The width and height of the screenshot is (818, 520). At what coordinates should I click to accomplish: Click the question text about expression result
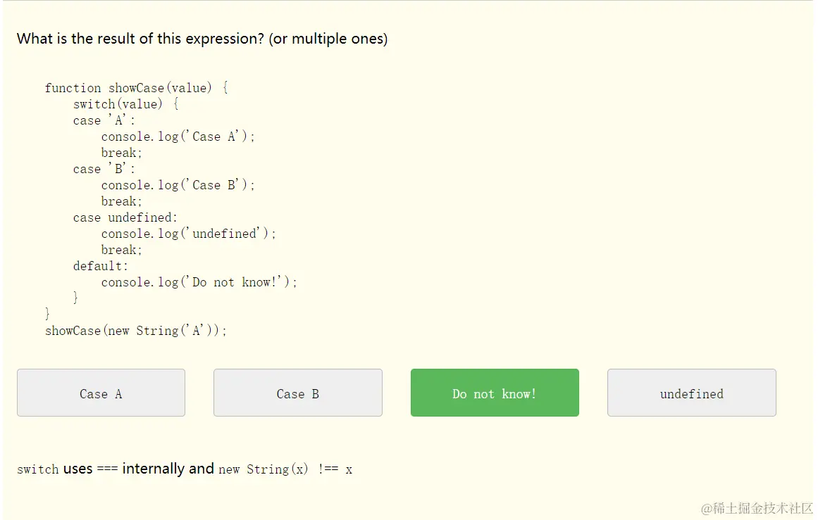pyautogui.click(x=202, y=39)
